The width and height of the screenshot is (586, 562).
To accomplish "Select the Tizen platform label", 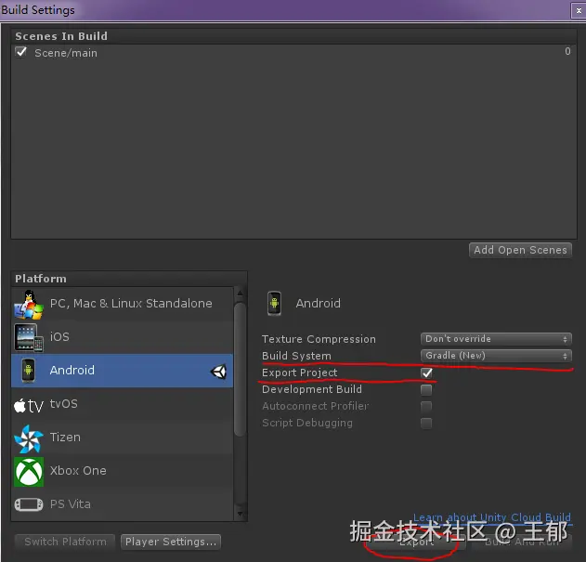I will [65, 438].
